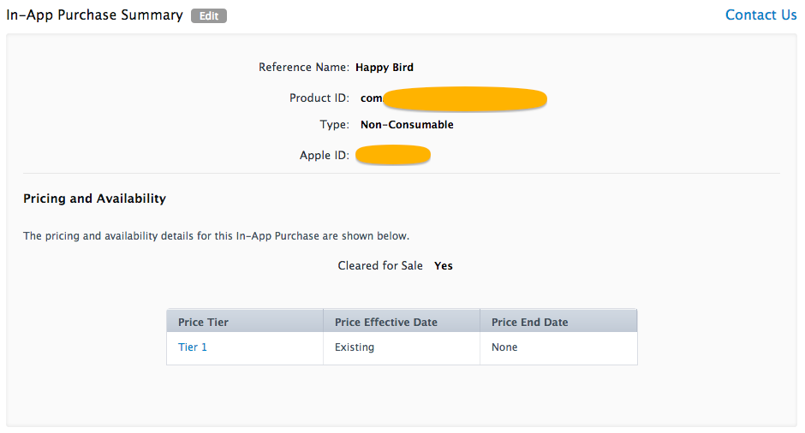This screenshot has width=805, height=433.
Task: Click the Type label
Action: click(334, 124)
